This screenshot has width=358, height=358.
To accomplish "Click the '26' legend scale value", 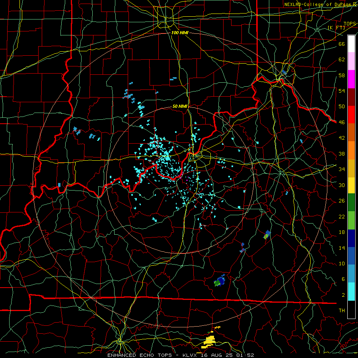I will point(342,201).
